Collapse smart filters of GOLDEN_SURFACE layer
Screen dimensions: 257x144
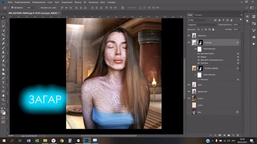coord(240,68)
